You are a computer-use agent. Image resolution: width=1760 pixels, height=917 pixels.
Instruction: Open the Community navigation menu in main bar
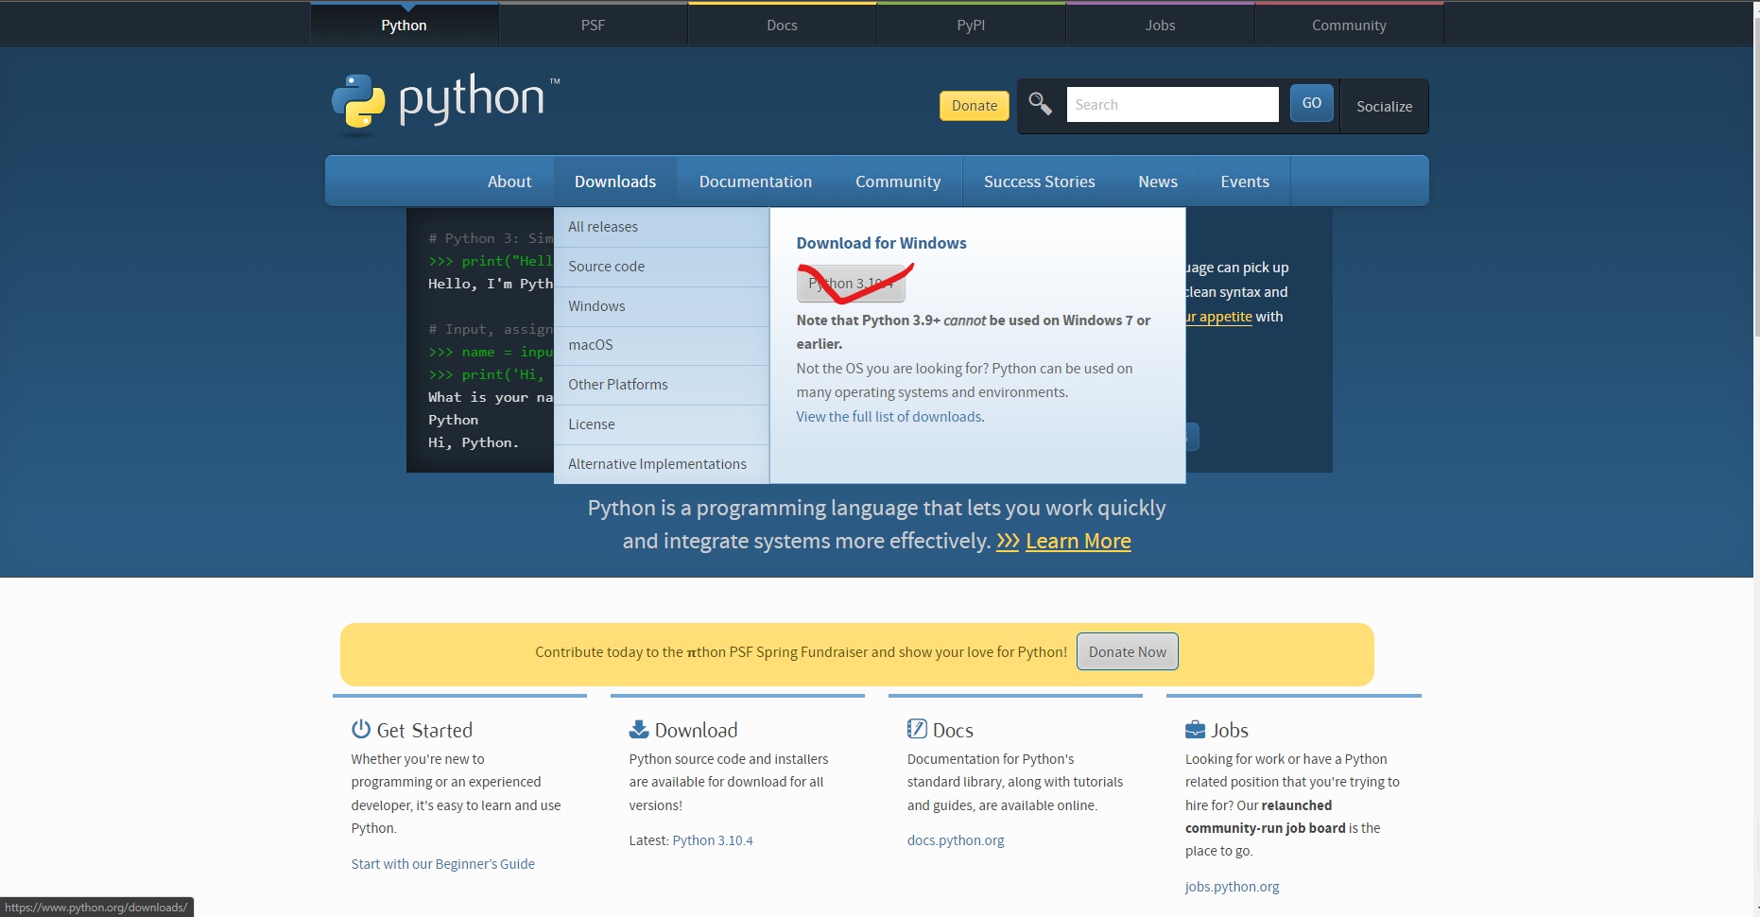(898, 182)
